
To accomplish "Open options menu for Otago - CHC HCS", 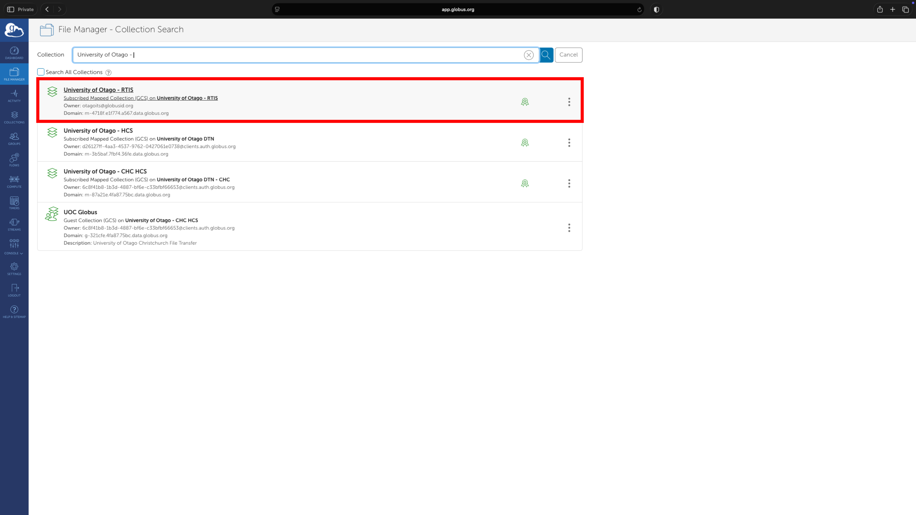I will [569, 183].
